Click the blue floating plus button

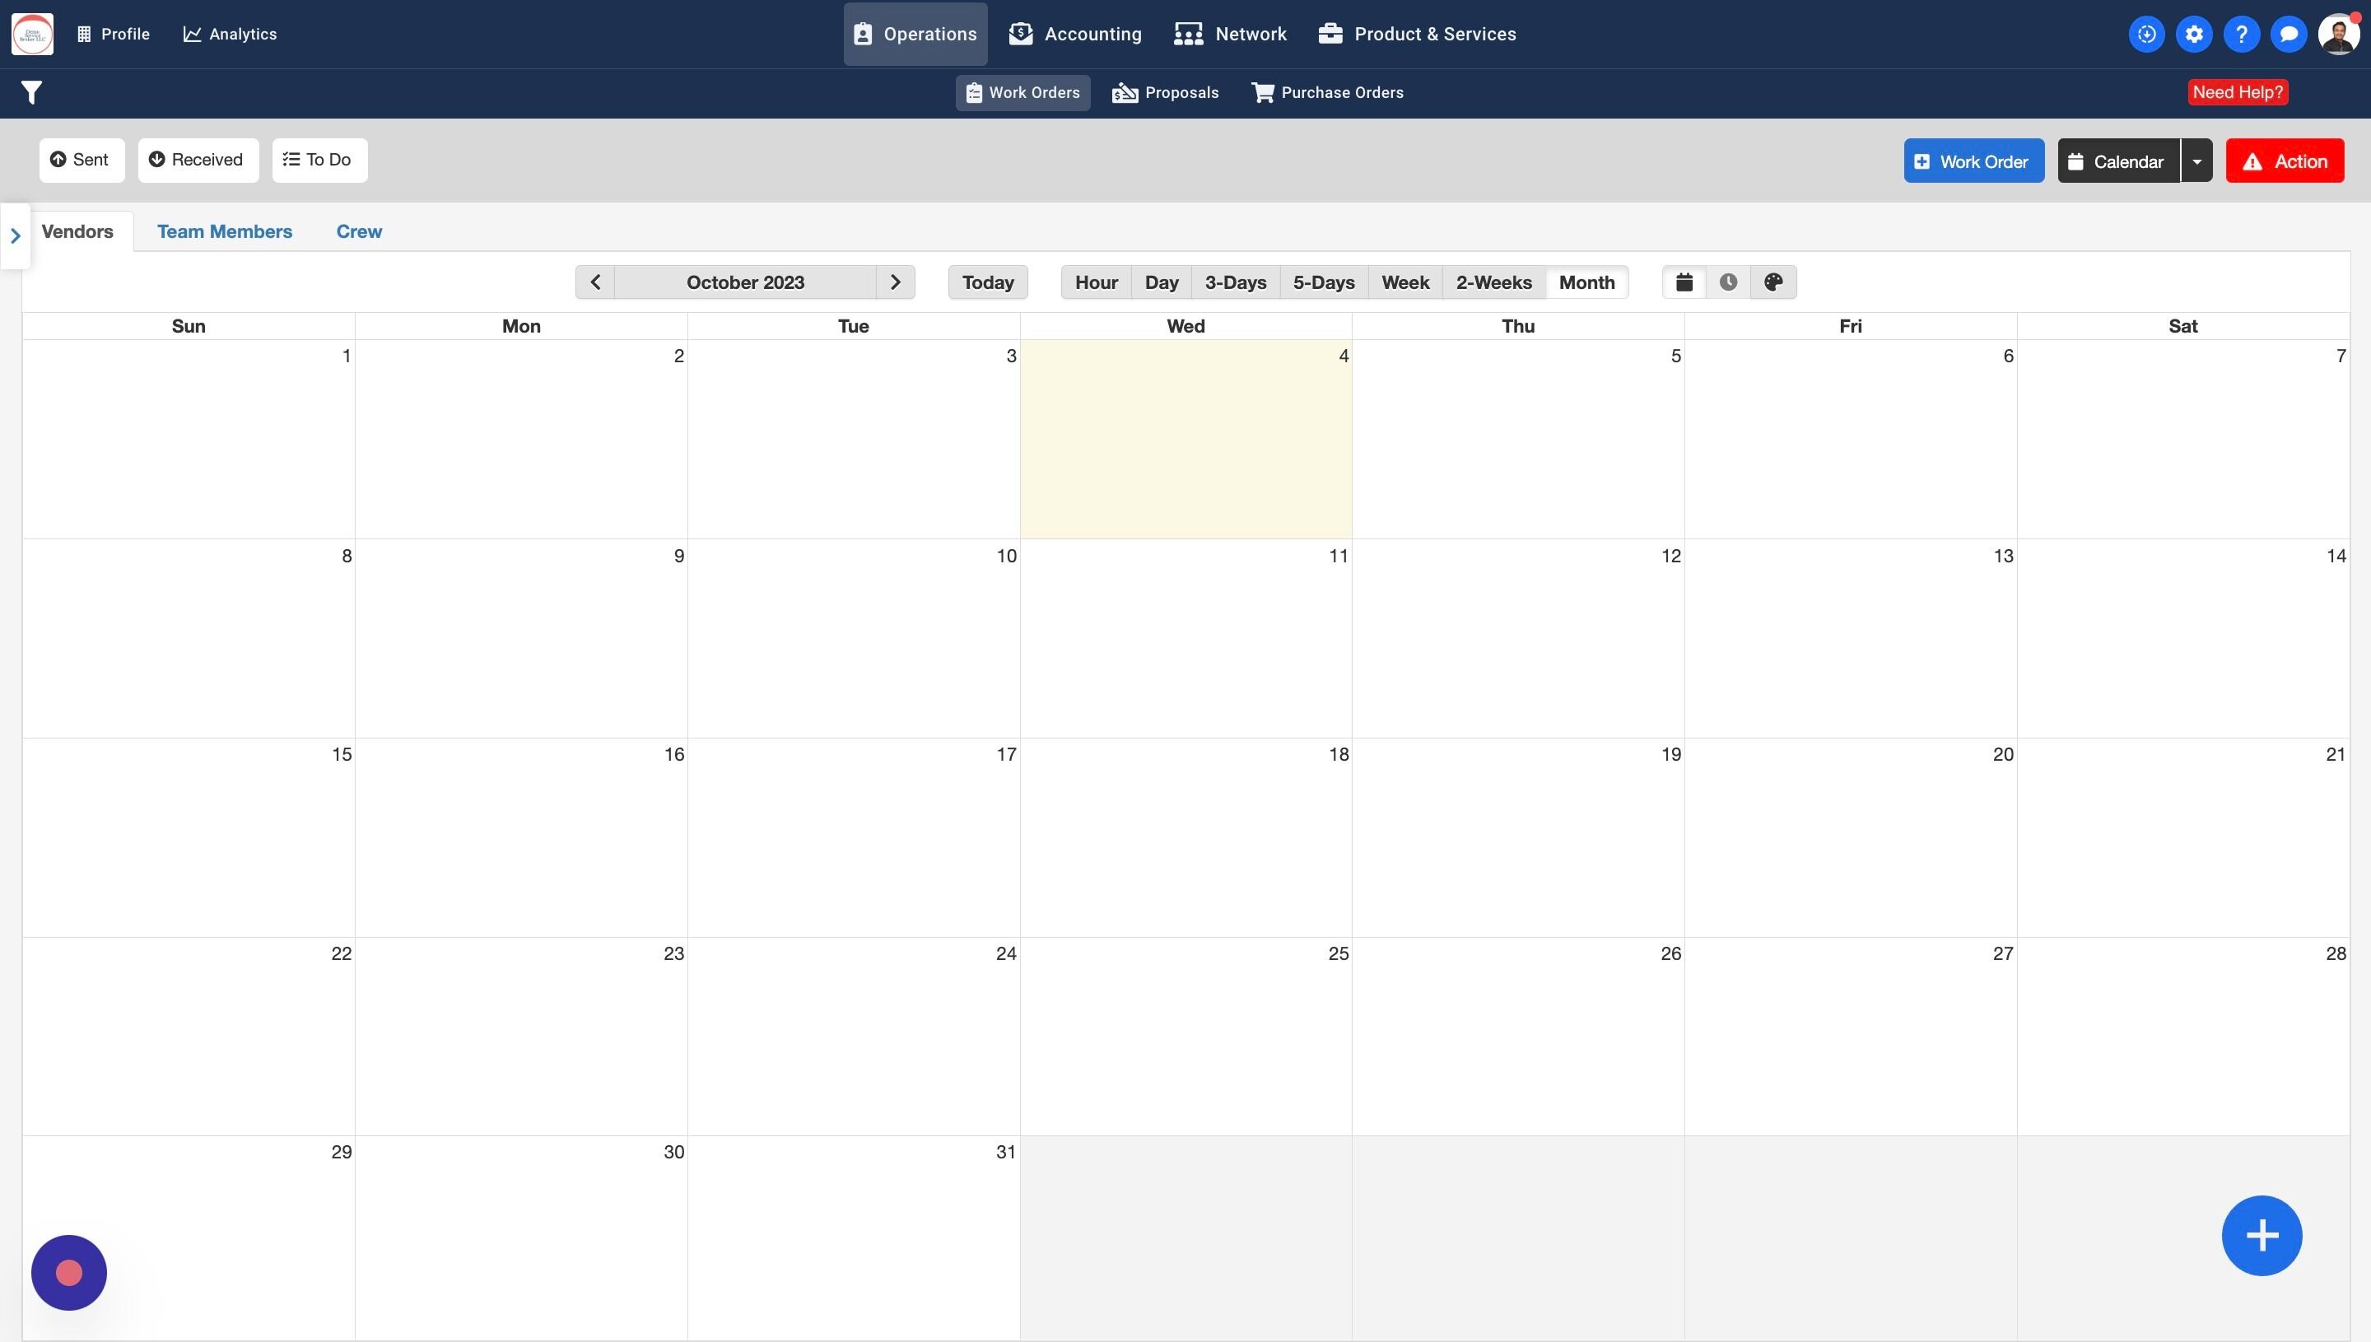coord(2261,1235)
